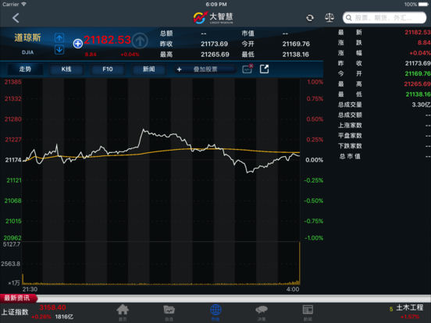Screen dimensions: 431x323
Task: Go back with the left arrow
Action: pyautogui.click(x=16, y=18)
